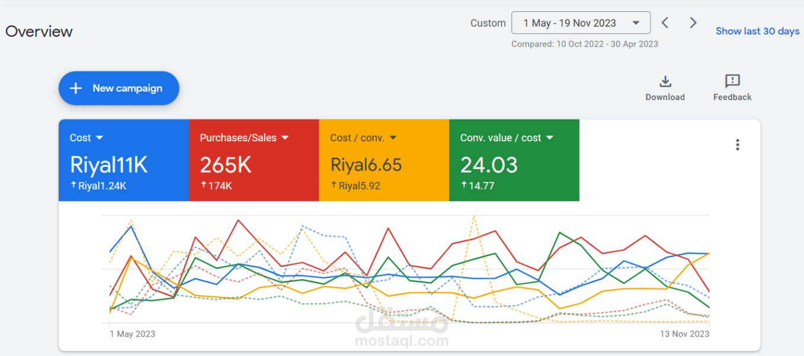
Task: Select the red Purchases/Sales scorecard 265K
Action: coord(254,160)
